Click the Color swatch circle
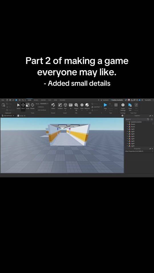Screen dimensions: 154x273 [x=82, y=105]
